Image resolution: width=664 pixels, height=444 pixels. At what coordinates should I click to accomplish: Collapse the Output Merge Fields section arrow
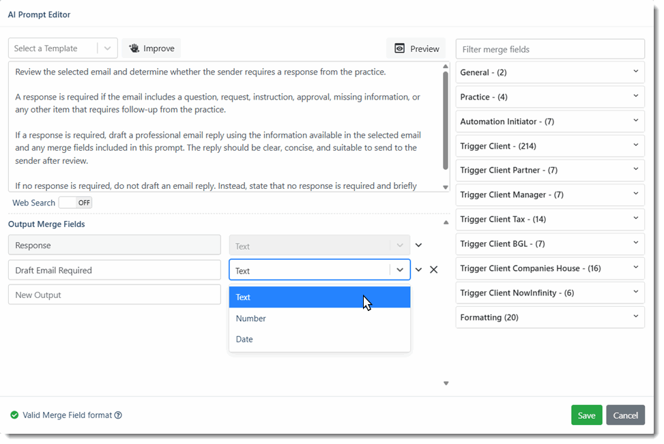(446, 222)
